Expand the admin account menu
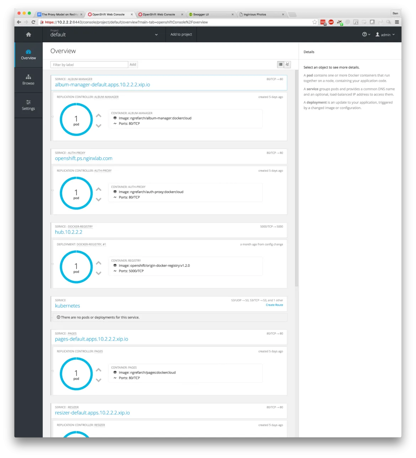 click(x=393, y=35)
